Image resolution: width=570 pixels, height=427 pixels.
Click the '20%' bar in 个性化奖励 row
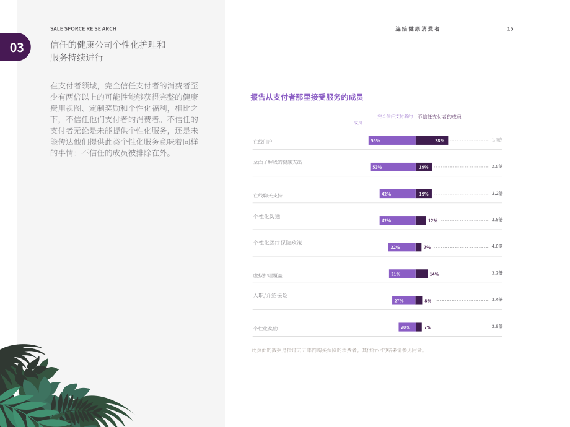(x=407, y=327)
